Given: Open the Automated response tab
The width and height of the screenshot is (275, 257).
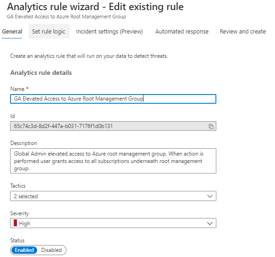Looking at the screenshot, I should coord(182,32).
